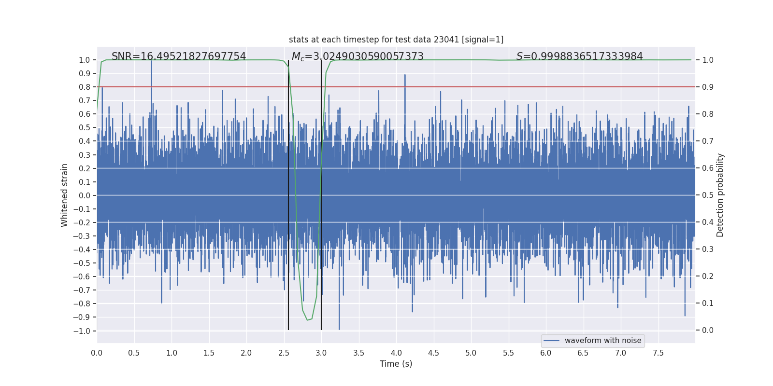Click the 0.8 tick on Detection probability axis
This screenshot has height=386, width=773.
[x=708, y=114]
